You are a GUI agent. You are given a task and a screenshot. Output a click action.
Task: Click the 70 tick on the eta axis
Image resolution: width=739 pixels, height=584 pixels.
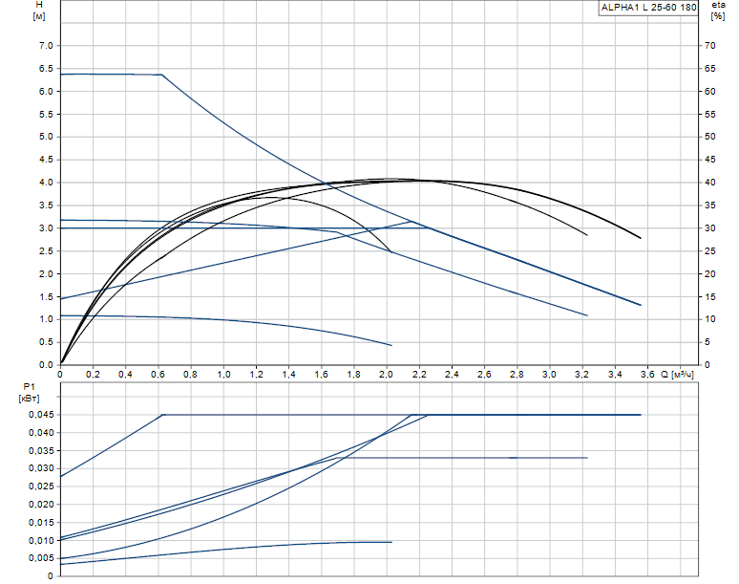709,46
